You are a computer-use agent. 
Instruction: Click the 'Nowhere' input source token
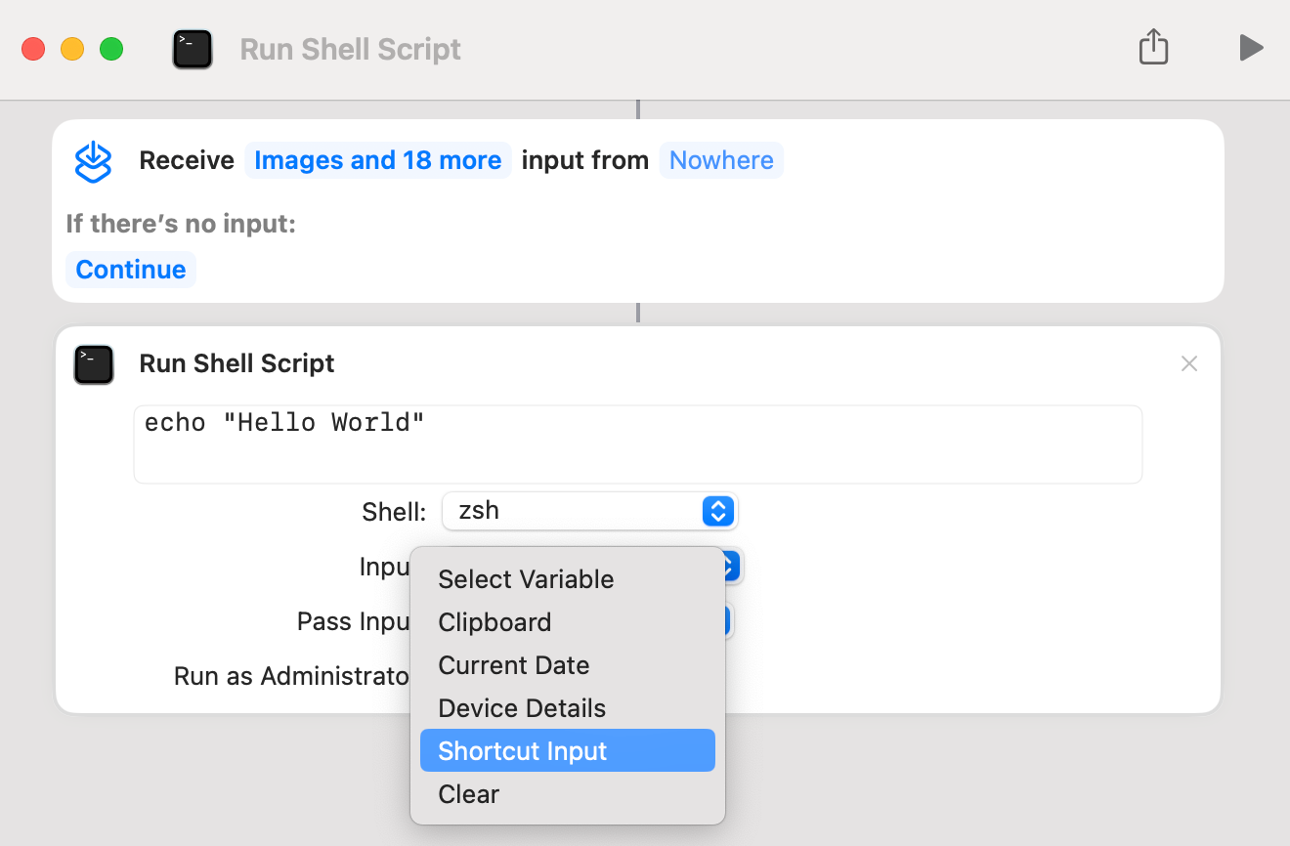721,160
